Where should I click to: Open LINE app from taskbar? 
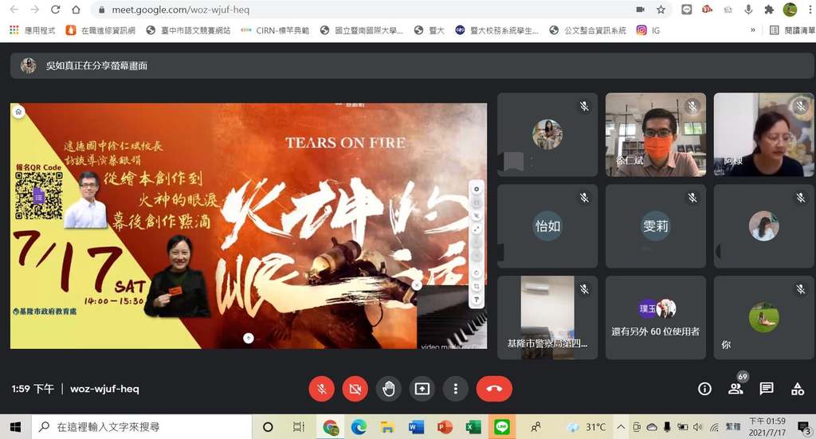[502, 427]
